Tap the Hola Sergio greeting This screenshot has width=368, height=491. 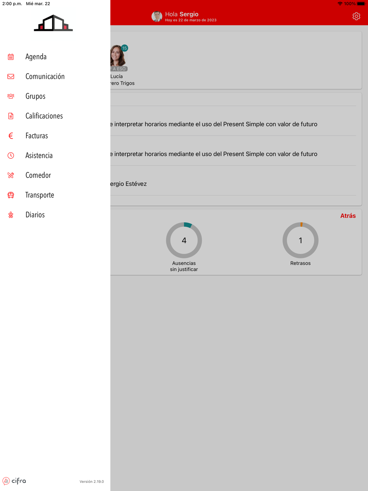point(182,14)
